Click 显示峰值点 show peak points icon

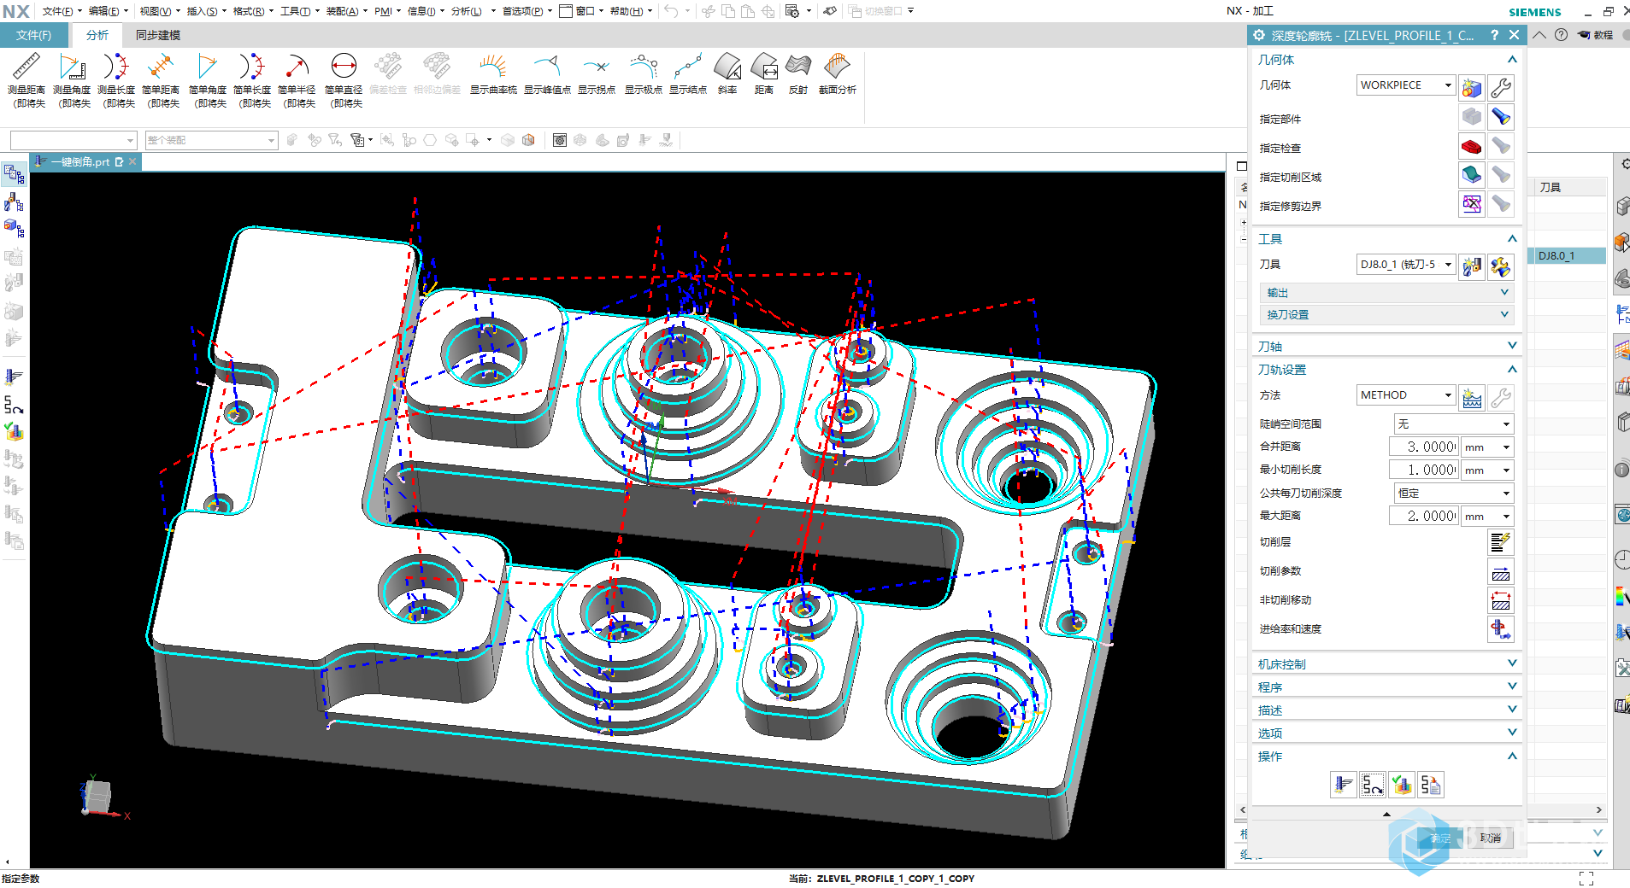pyautogui.click(x=547, y=73)
